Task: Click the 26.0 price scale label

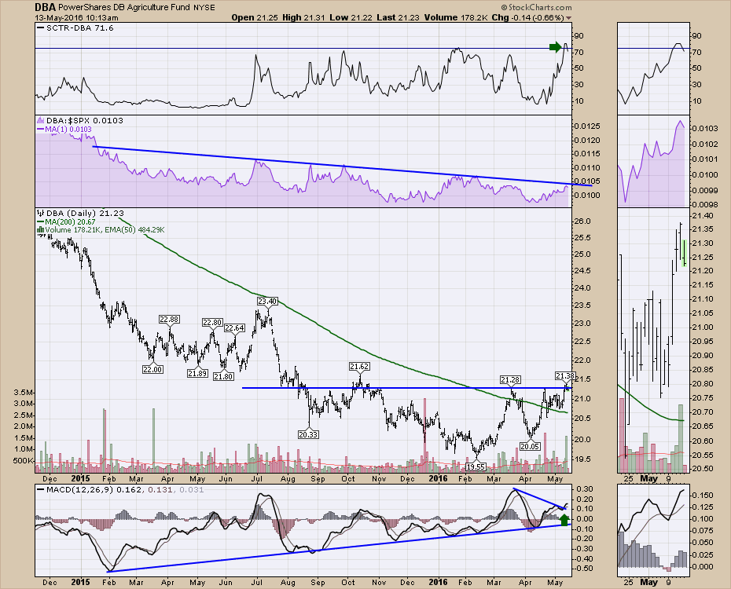Action: click(x=584, y=221)
